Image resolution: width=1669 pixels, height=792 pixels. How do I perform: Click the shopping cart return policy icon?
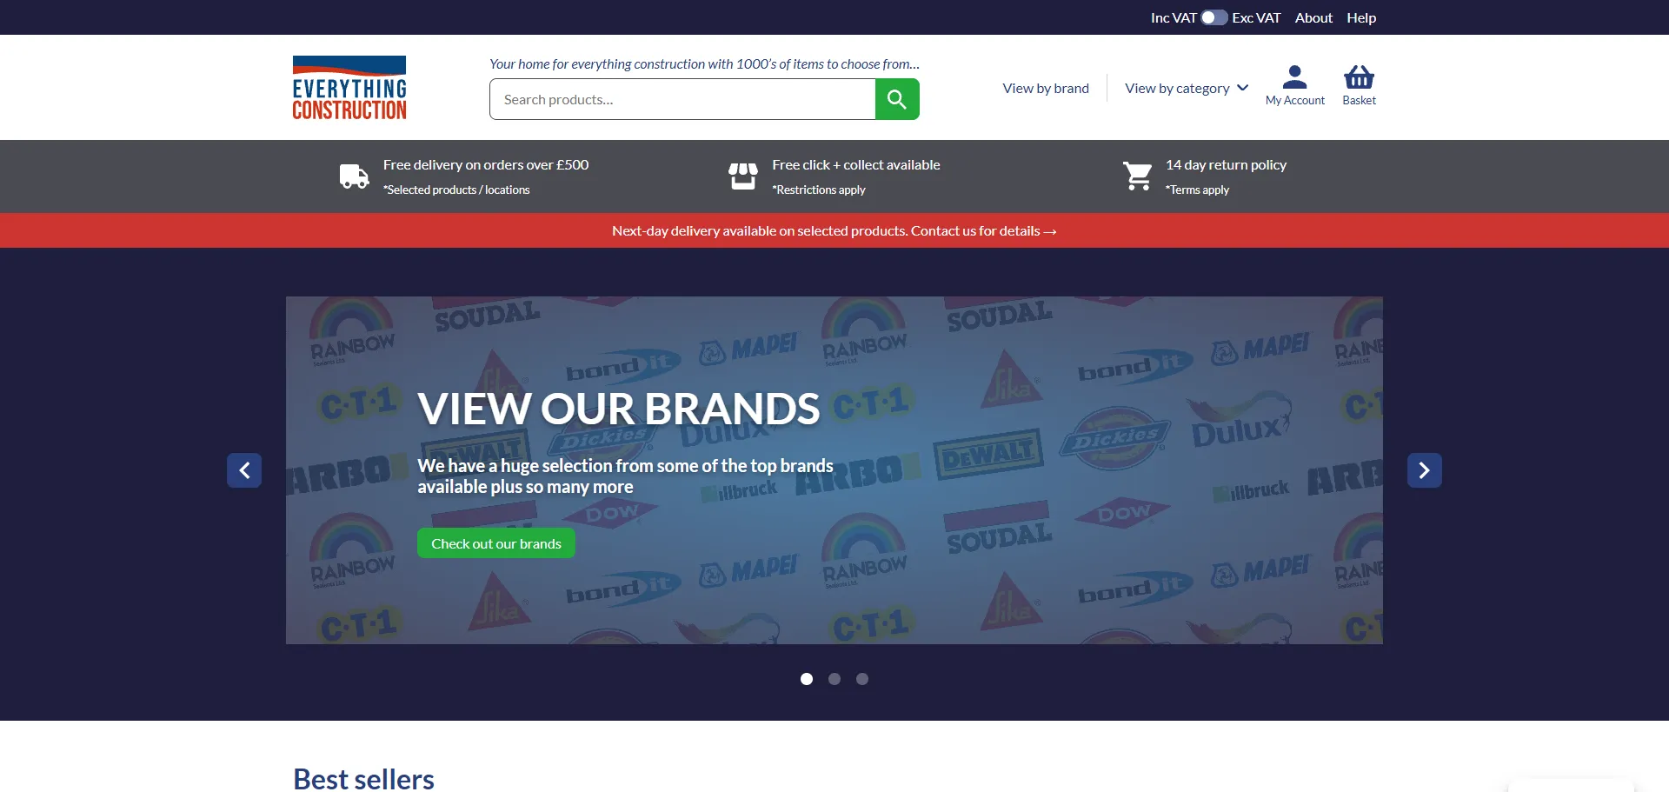tap(1137, 176)
